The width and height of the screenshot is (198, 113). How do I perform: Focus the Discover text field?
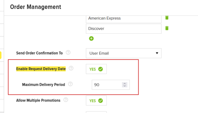[x=124, y=29]
